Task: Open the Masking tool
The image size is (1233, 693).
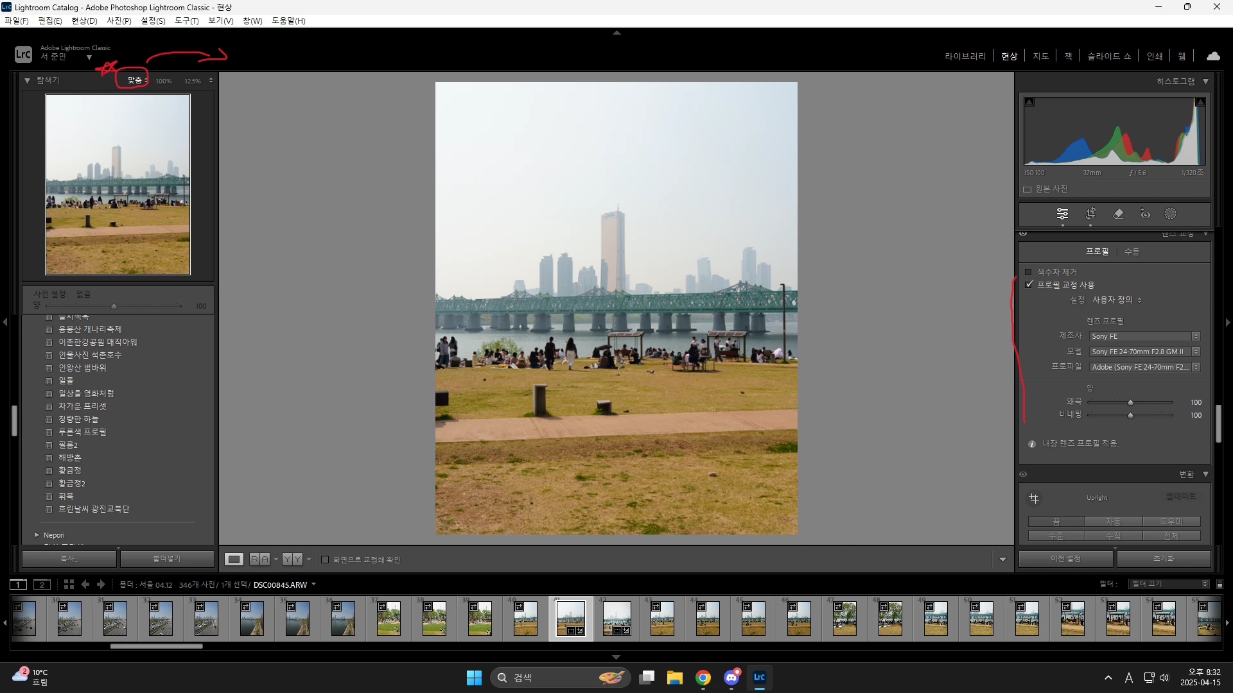Action: click(1171, 214)
